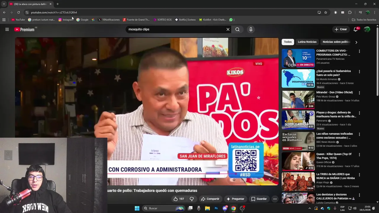This screenshot has height=213, width=379.
Task: Open the BotRix | Sorteos bookmark
Action: [x=185, y=20]
